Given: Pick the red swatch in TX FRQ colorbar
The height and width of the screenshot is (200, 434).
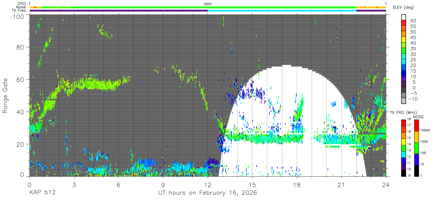Looking at the screenshot, I should [403, 122].
